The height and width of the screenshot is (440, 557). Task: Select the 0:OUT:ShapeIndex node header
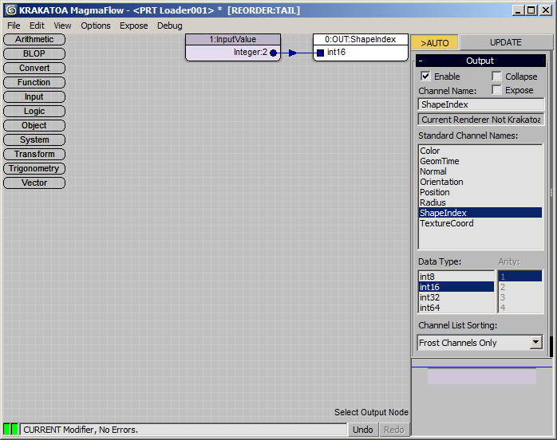(361, 39)
